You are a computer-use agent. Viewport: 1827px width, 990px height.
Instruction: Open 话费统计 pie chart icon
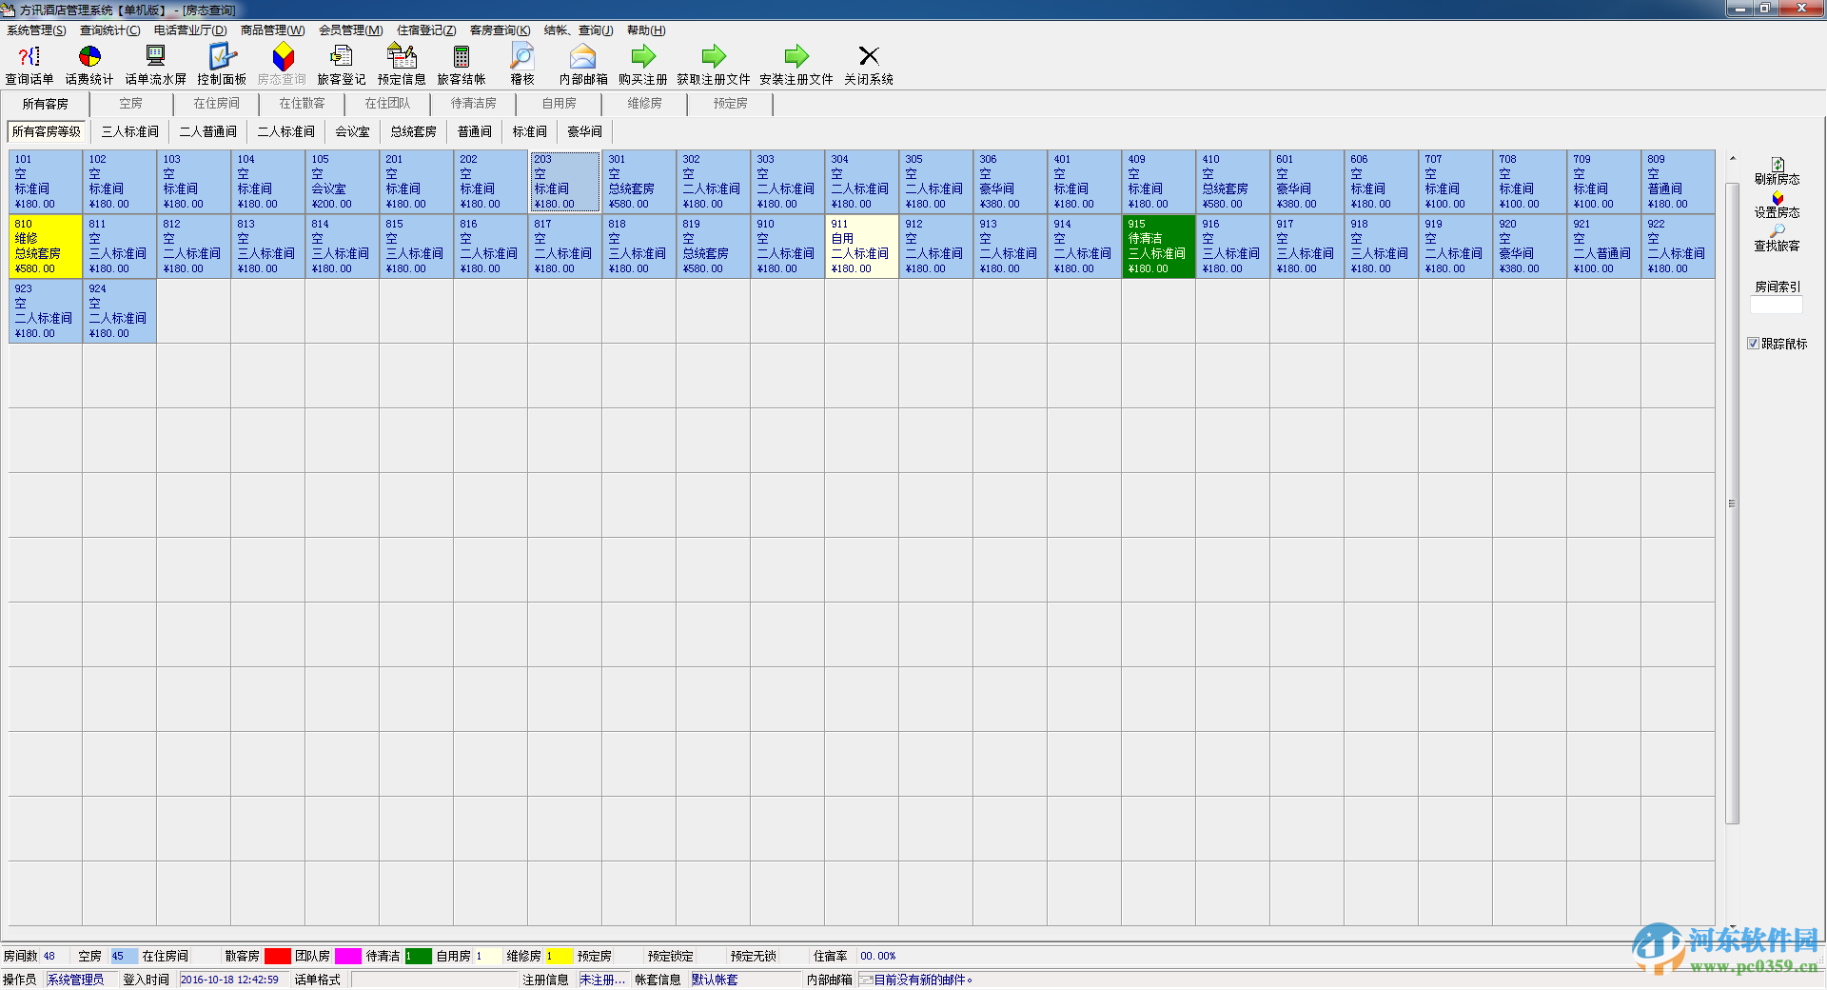tap(89, 57)
